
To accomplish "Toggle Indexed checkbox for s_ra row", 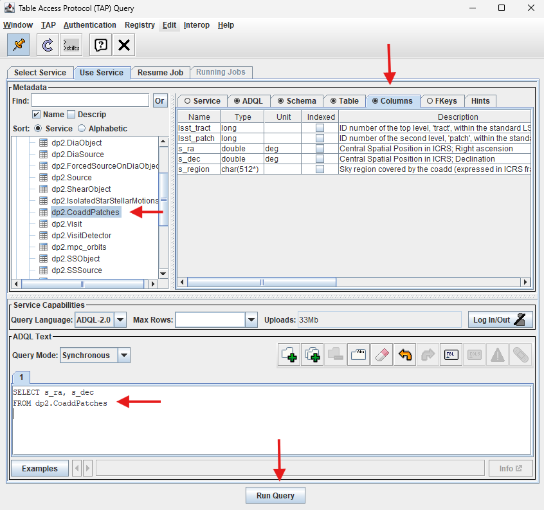I will pos(320,148).
